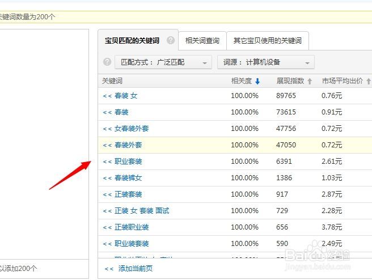The height and width of the screenshot is (280, 372).
Task: Sort by 市场平均出价 using arrow icon
Action: click(x=369, y=82)
